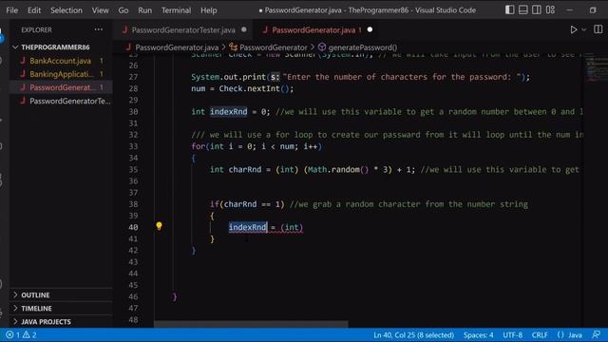Screen dimensions: 608x342
Task: Click method symbol icon in breadcrumb
Action: coord(322,47)
